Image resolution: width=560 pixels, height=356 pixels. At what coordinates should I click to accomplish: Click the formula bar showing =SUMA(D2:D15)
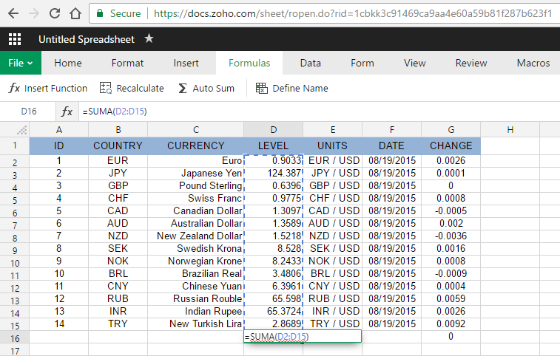pos(318,112)
